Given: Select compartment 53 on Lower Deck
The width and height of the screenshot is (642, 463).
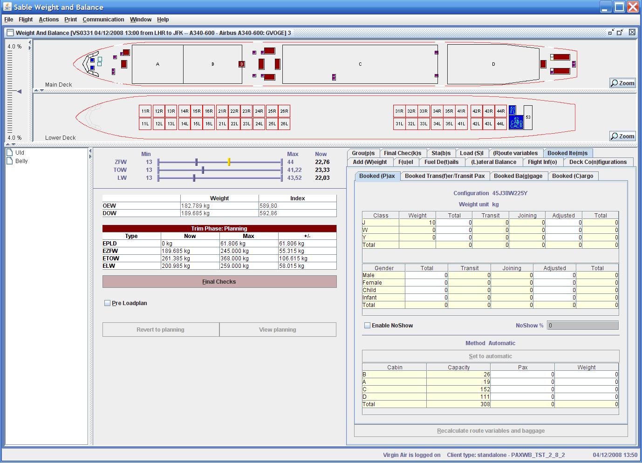Looking at the screenshot, I should pyautogui.click(x=528, y=118).
